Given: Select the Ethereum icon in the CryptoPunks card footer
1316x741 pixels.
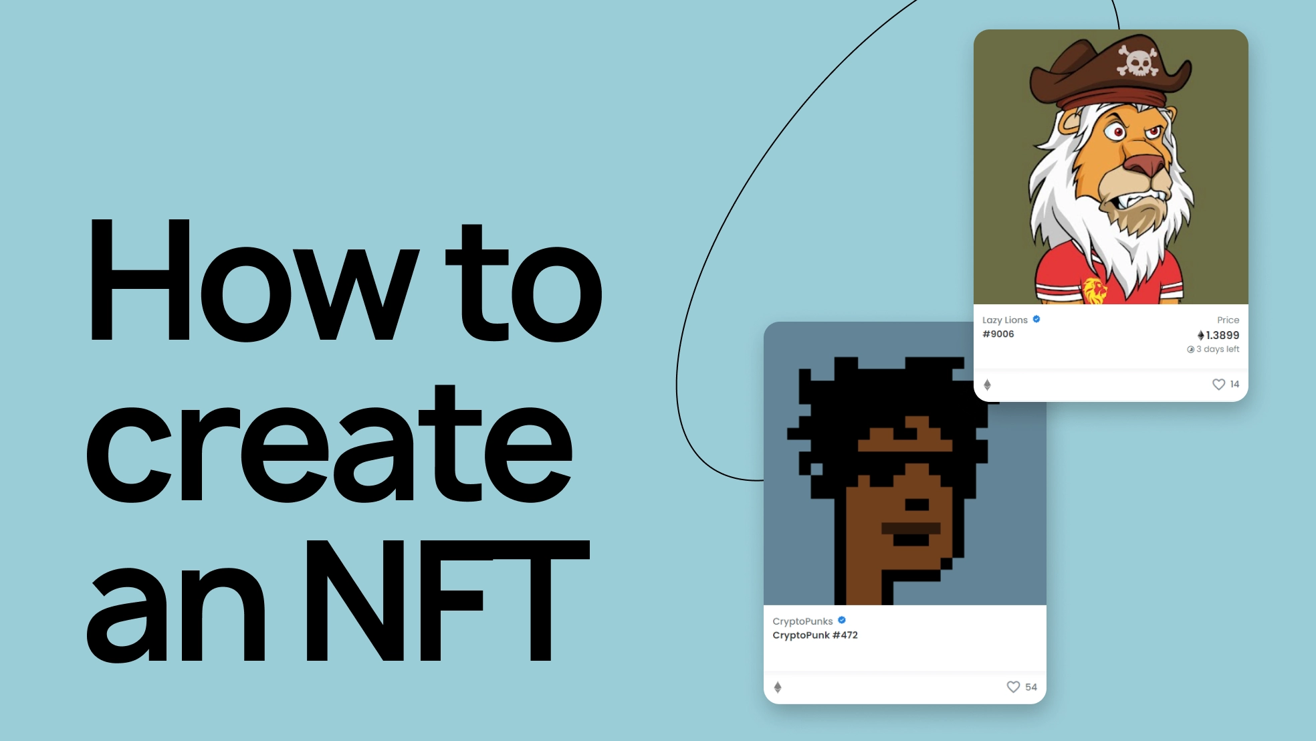Looking at the screenshot, I should coord(778,686).
